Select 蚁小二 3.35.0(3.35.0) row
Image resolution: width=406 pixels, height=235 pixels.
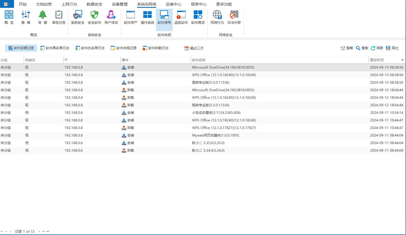[x=203, y=143]
